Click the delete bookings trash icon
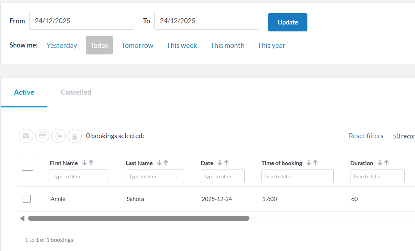415x251 pixels. [x=75, y=136]
